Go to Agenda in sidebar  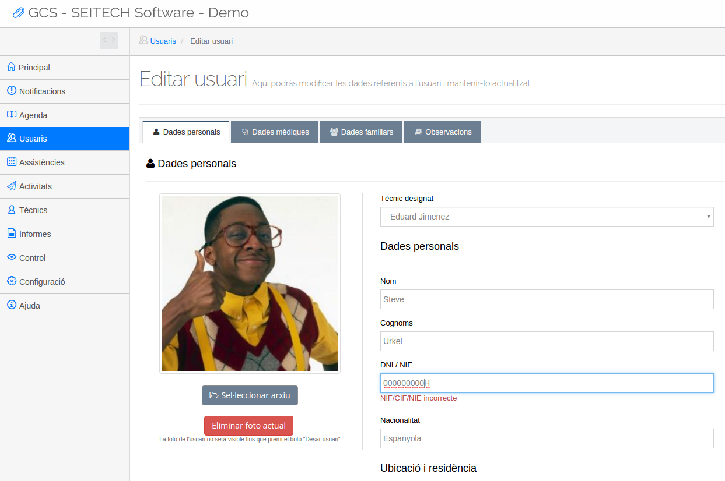(x=65, y=115)
